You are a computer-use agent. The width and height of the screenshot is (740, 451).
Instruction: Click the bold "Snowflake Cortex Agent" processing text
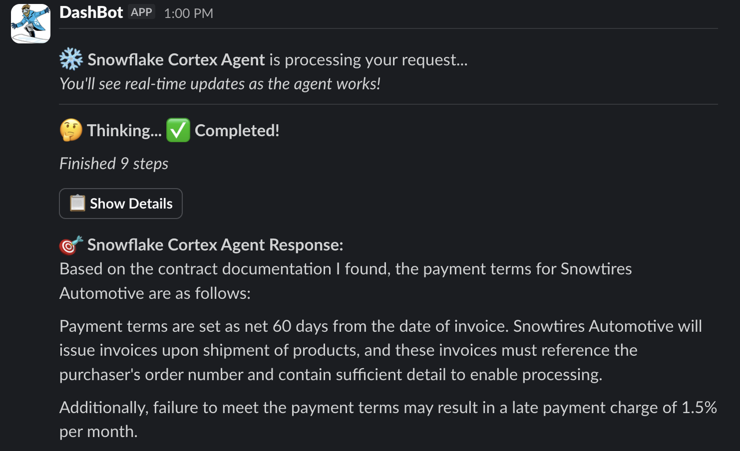[176, 60]
